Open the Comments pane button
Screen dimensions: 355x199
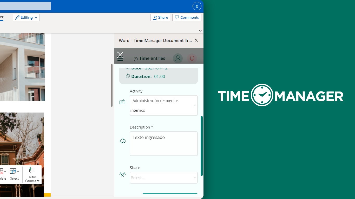click(x=187, y=17)
